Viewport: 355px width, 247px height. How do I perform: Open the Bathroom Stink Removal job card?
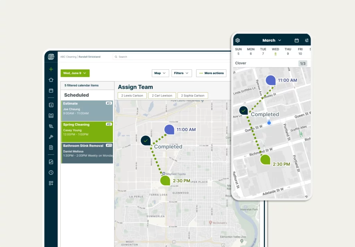tap(87, 153)
